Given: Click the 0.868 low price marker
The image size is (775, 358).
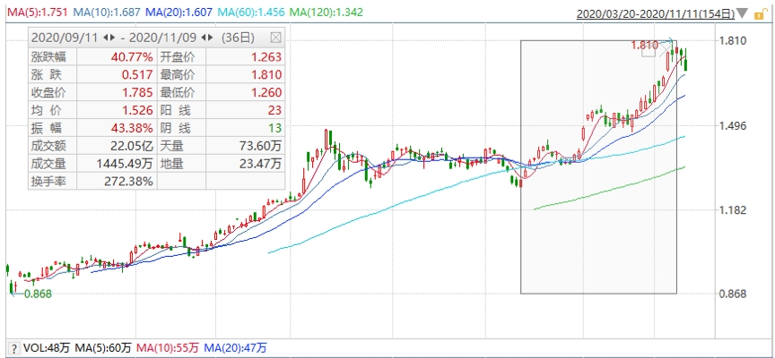Looking at the screenshot, I should tap(38, 293).
